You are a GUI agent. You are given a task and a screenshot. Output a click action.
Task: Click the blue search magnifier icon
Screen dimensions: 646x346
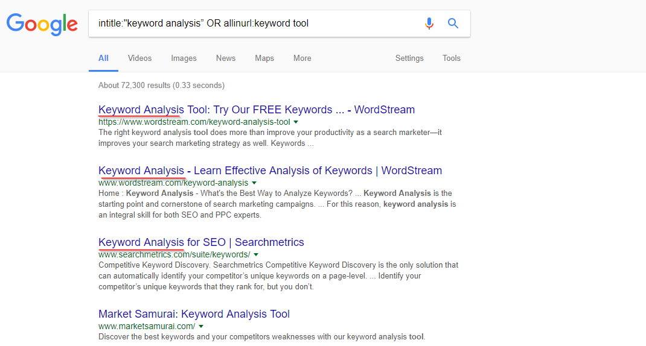(453, 24)
